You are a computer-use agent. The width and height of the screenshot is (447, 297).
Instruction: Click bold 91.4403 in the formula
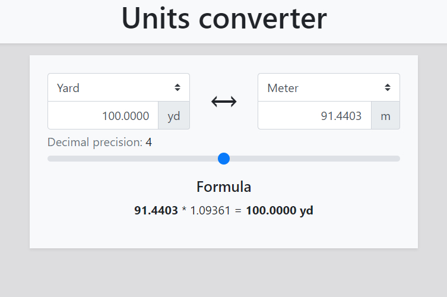tap(156, 211)
